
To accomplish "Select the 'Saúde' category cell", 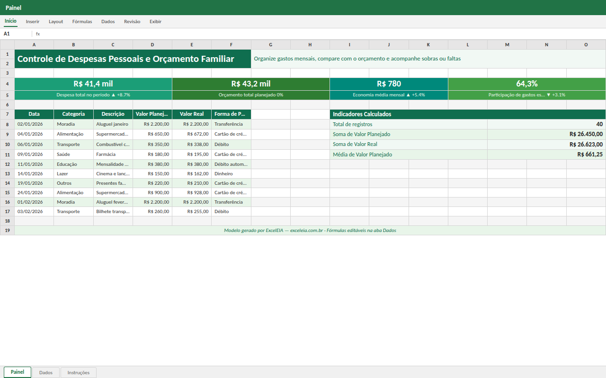I will click(74, 155).
